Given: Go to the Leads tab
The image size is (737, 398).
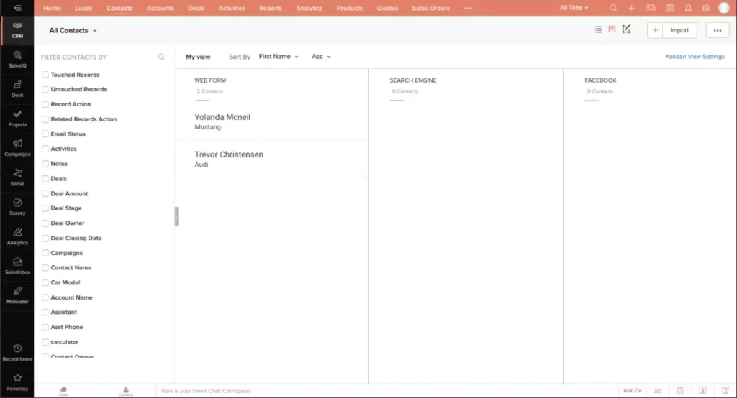Looking at the screenshot, I should (x=83, y=8).
